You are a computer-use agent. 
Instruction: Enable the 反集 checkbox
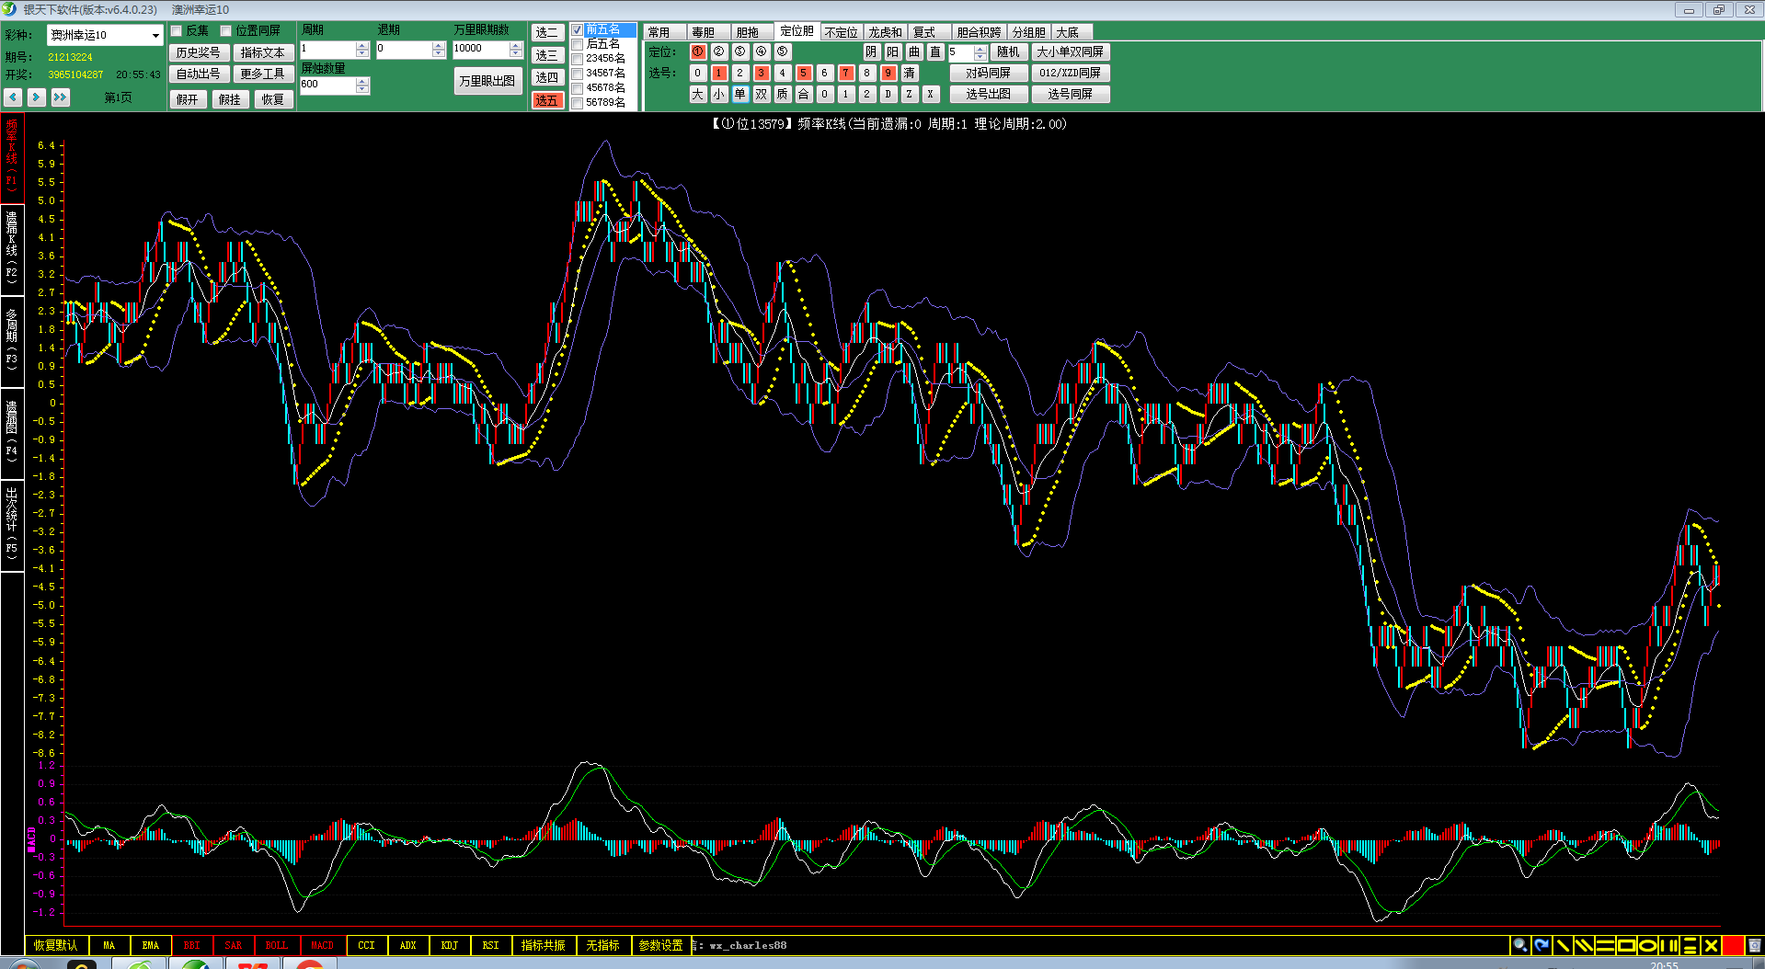point(177,31)
